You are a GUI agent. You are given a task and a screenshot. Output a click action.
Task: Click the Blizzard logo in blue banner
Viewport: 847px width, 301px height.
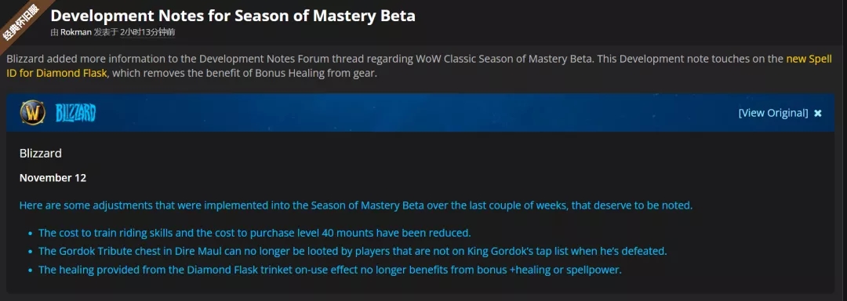pyautogui.click(x=75, y=114)
